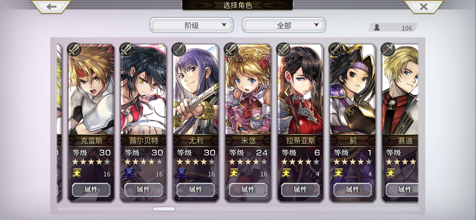Click the katana icon on 尤利's card
Image resolution: width=476 pixels, height=220 pixels.
(x=179, y=49)
